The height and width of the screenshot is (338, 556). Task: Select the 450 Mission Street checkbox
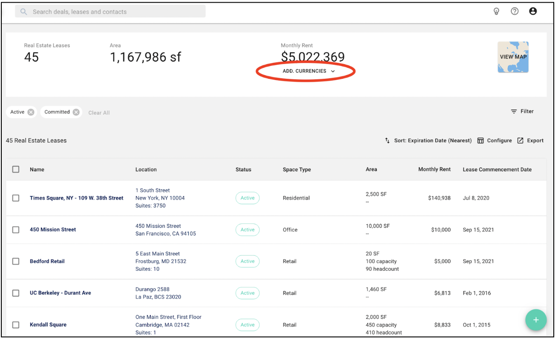point(16,230)
